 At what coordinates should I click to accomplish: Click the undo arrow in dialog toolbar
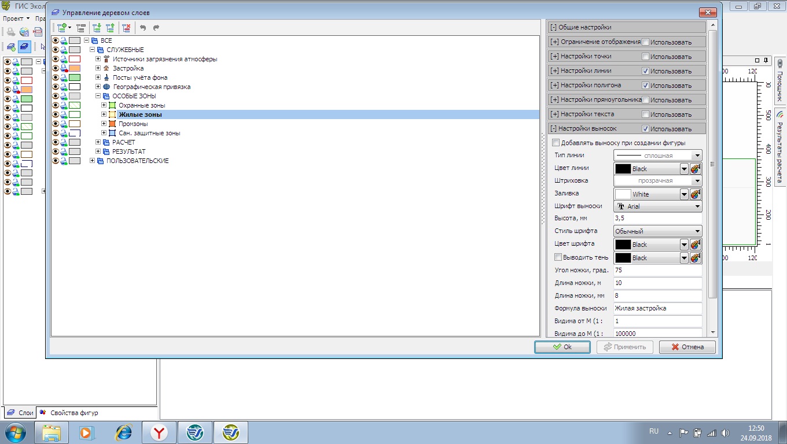point(143,27)
